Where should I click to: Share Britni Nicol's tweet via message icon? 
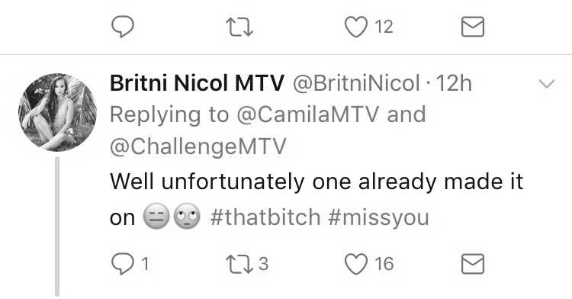pos(473,264)
